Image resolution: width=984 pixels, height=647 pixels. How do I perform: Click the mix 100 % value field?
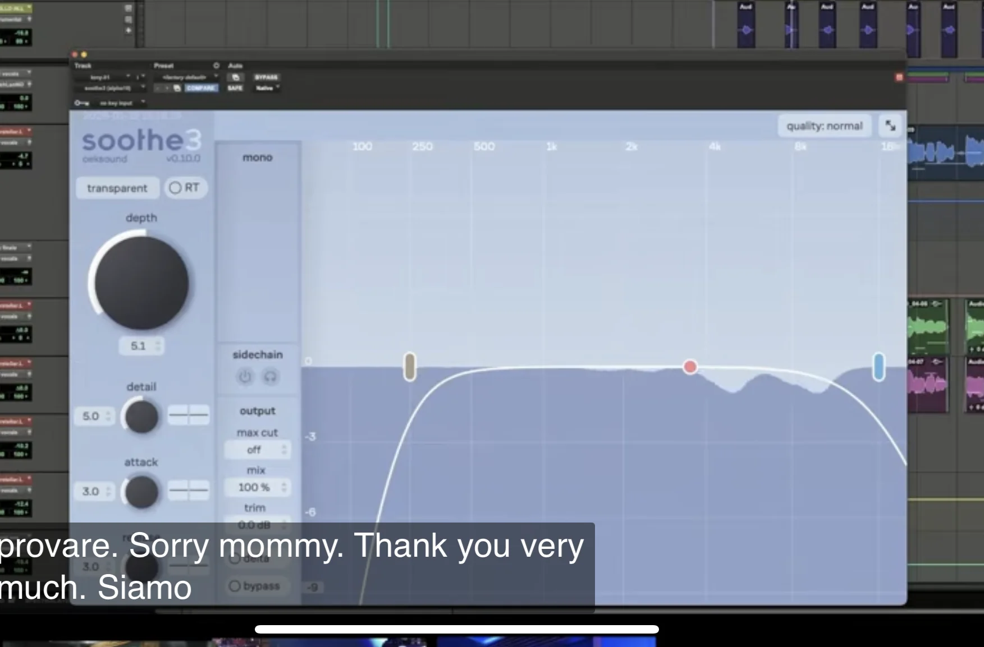tap(258, 487)
